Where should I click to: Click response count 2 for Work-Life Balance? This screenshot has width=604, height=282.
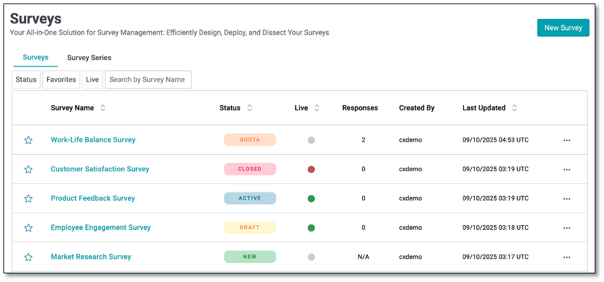[363, 140]
